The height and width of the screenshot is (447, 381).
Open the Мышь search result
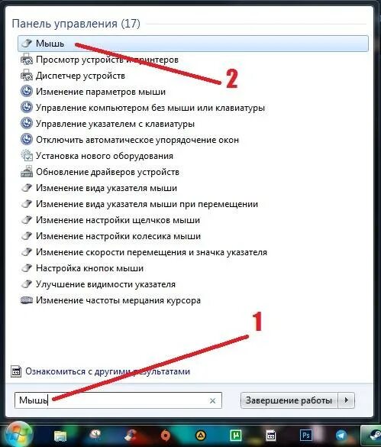click(193, 44)
